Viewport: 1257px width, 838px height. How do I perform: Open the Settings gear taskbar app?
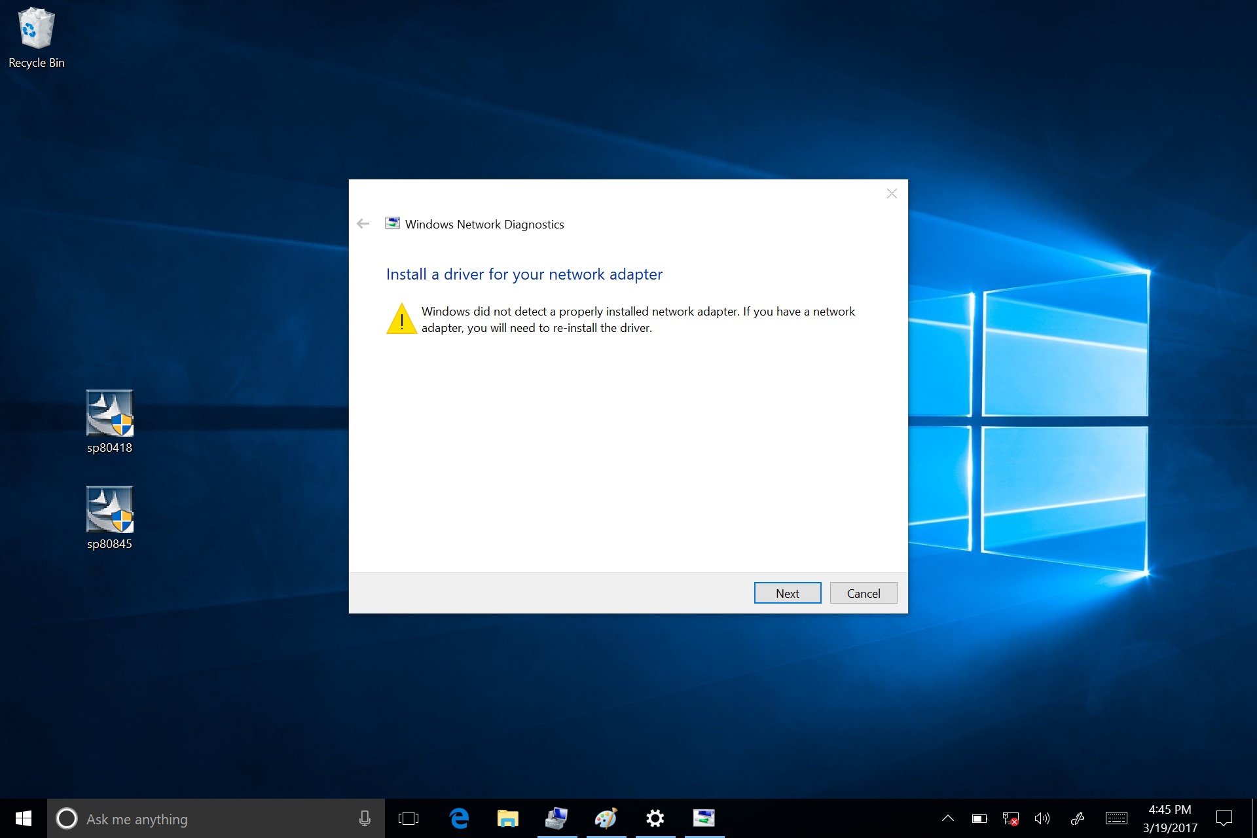(655, 818)
